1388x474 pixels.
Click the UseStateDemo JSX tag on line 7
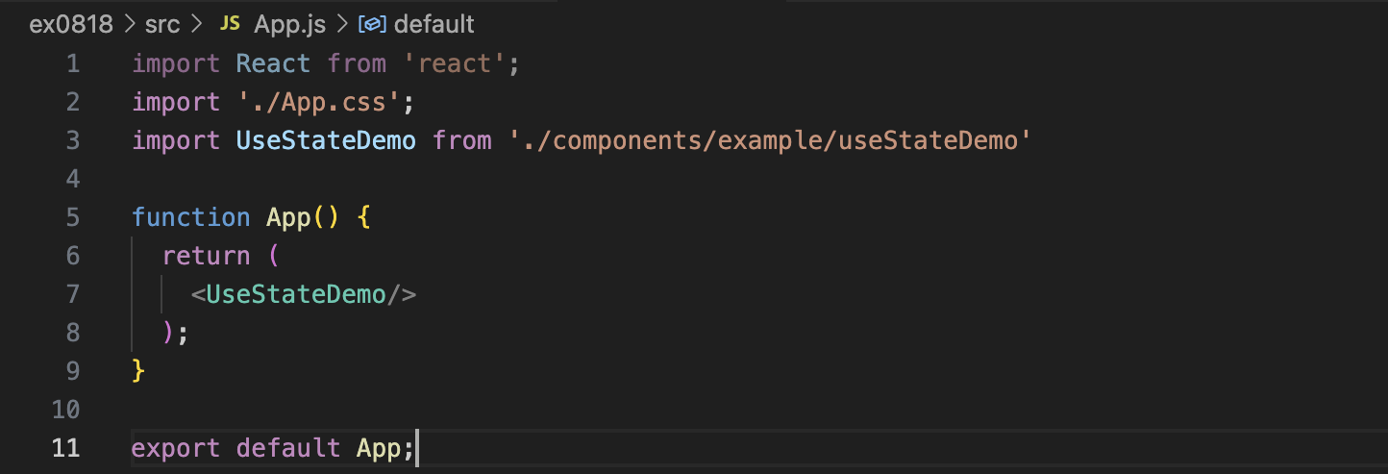pos(296,294)
